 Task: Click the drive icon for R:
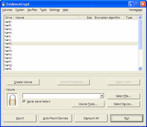click(x=7, y=69)
